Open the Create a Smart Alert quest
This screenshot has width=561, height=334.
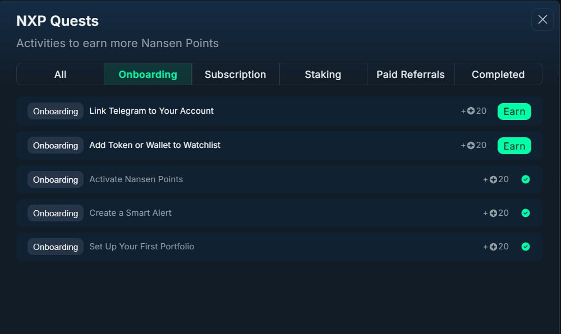click(x=279, y=213)
